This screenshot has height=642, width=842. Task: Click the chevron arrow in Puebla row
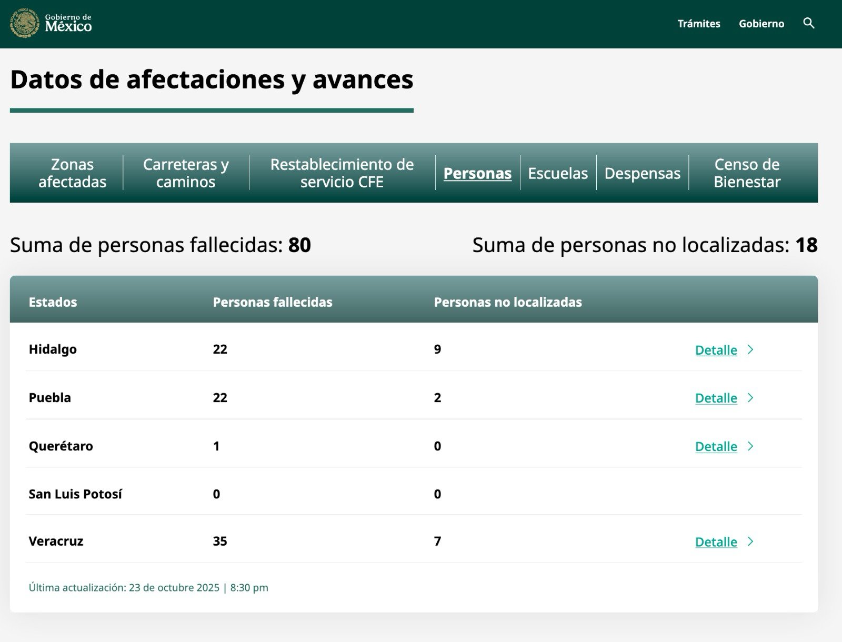click(x=751, y=398)
